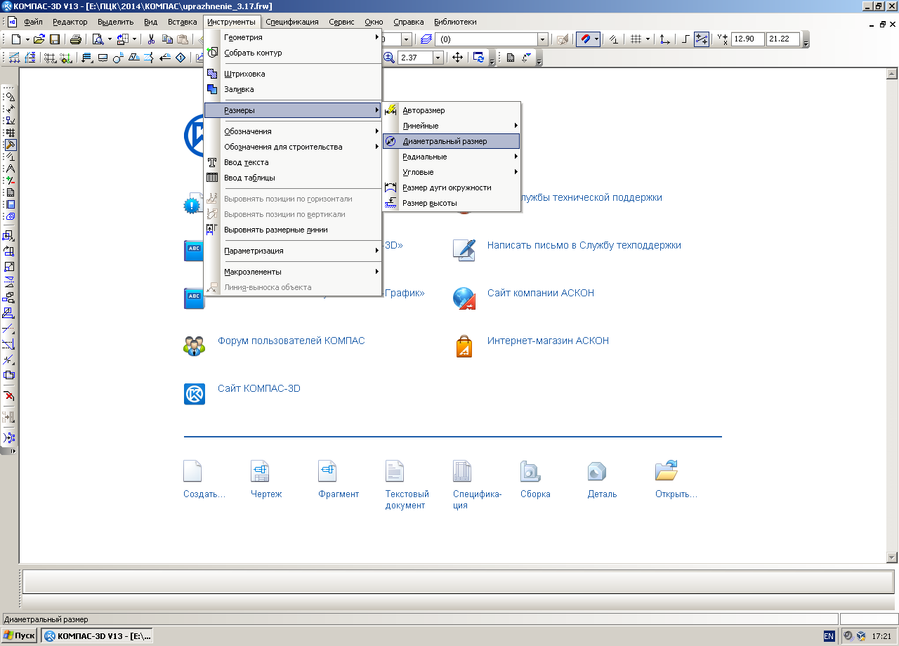Open the Штриховка command
This screenshot has width=899, height=646.
(293, 74)
